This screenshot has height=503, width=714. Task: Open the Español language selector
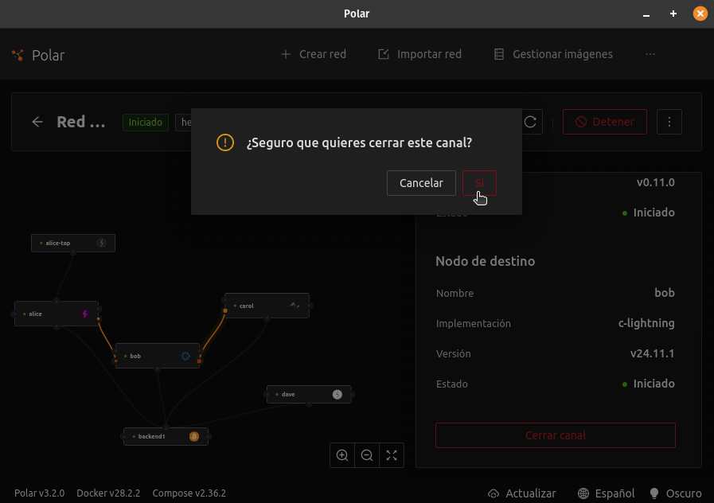[x=606, y=493]
